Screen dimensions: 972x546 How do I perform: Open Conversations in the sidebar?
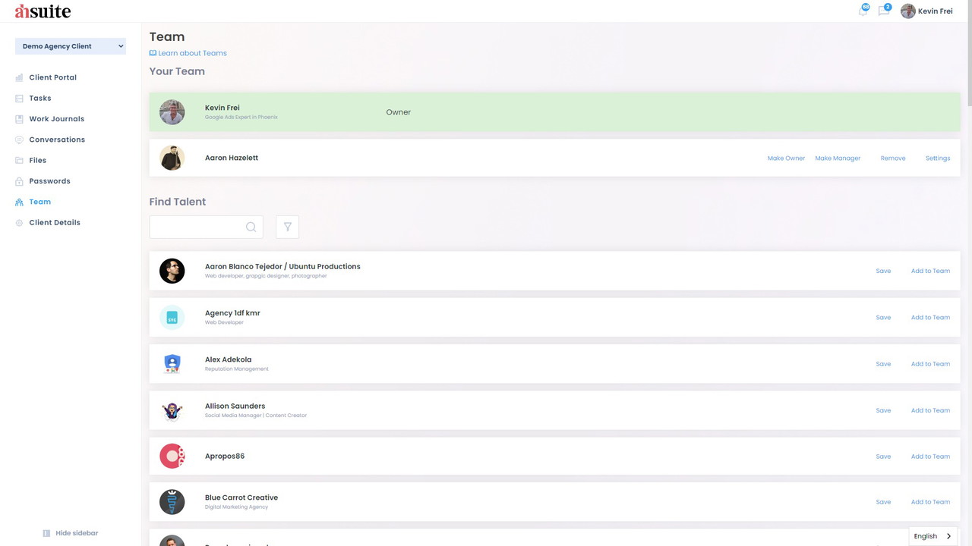[x=57, y=140]
